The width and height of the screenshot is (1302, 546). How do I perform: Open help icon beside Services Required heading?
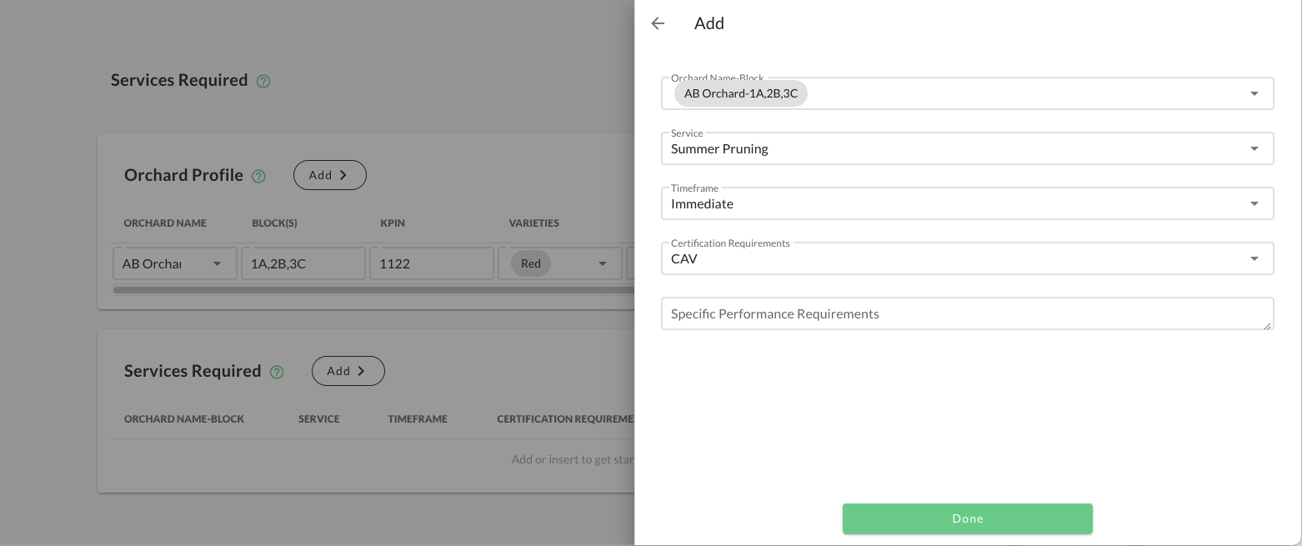pyautogui.click(x=263, y=81)
